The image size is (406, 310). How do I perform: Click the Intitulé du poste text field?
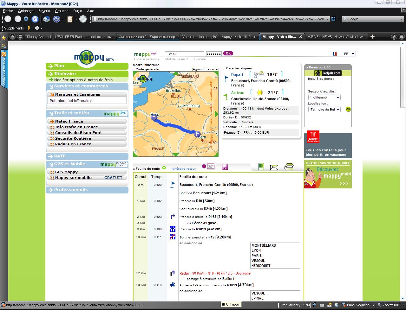coord(324,85)
